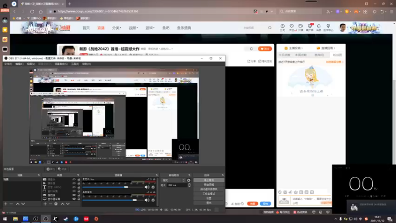This screenshot has height=223, width=396.
Task: Move the scene up with the scenes panel up arrow
Action: (18, 204)
